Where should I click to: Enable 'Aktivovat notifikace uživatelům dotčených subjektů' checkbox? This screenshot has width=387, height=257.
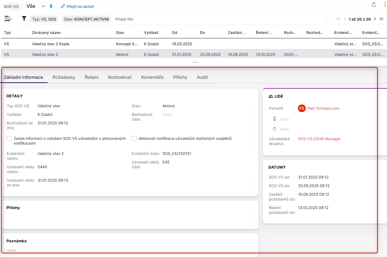pos(134,139)
